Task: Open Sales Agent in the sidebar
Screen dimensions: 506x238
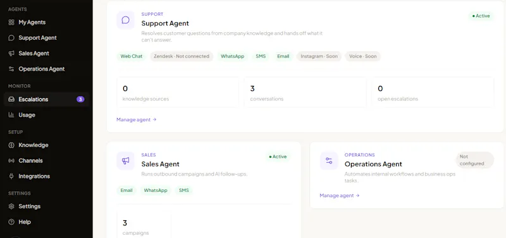Action: click(46, 53)
